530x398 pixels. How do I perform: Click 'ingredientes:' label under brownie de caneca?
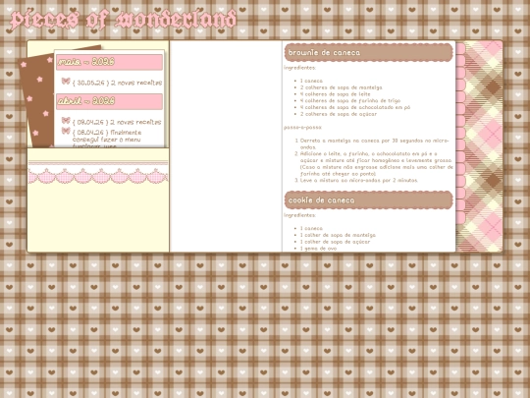299,68
